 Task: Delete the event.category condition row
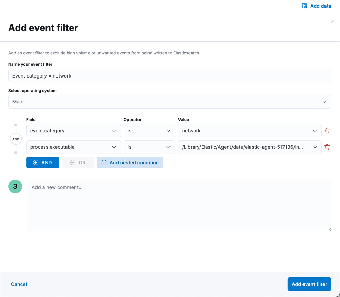point(327,131)
